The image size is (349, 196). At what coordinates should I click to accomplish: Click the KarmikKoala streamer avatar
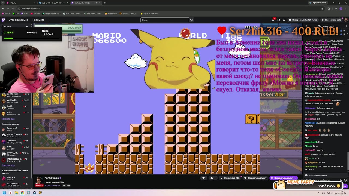tap(39, 180)
